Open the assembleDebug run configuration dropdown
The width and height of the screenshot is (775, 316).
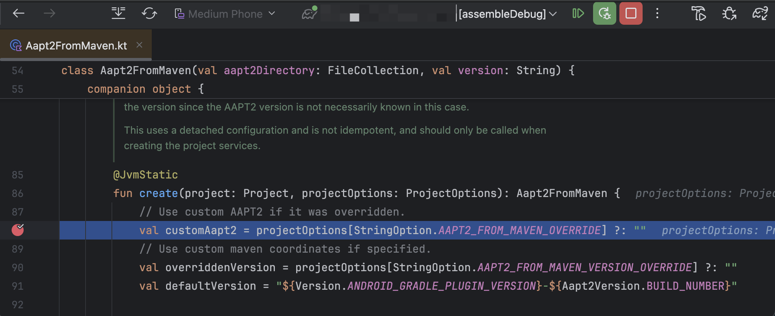click(x=507, y=14)
